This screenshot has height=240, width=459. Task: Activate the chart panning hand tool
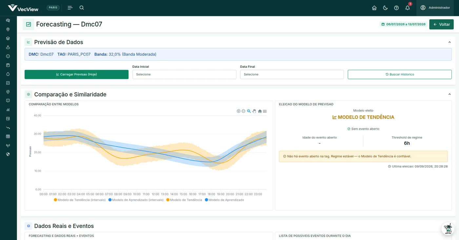(x=254, y=111)
